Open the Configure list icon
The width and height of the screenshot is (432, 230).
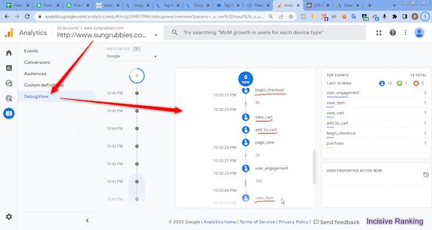click(9, 113)
